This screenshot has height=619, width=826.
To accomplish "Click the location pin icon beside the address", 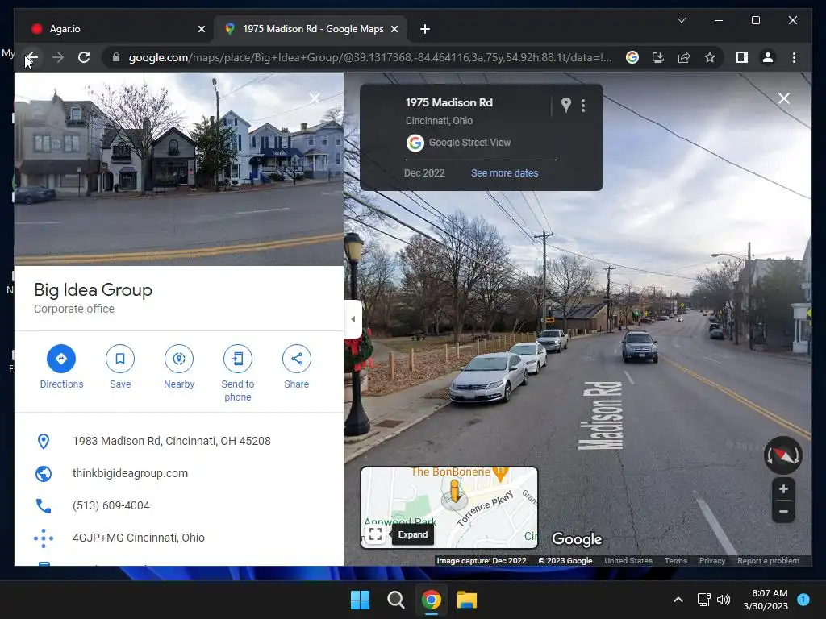I will pos(44,441).
